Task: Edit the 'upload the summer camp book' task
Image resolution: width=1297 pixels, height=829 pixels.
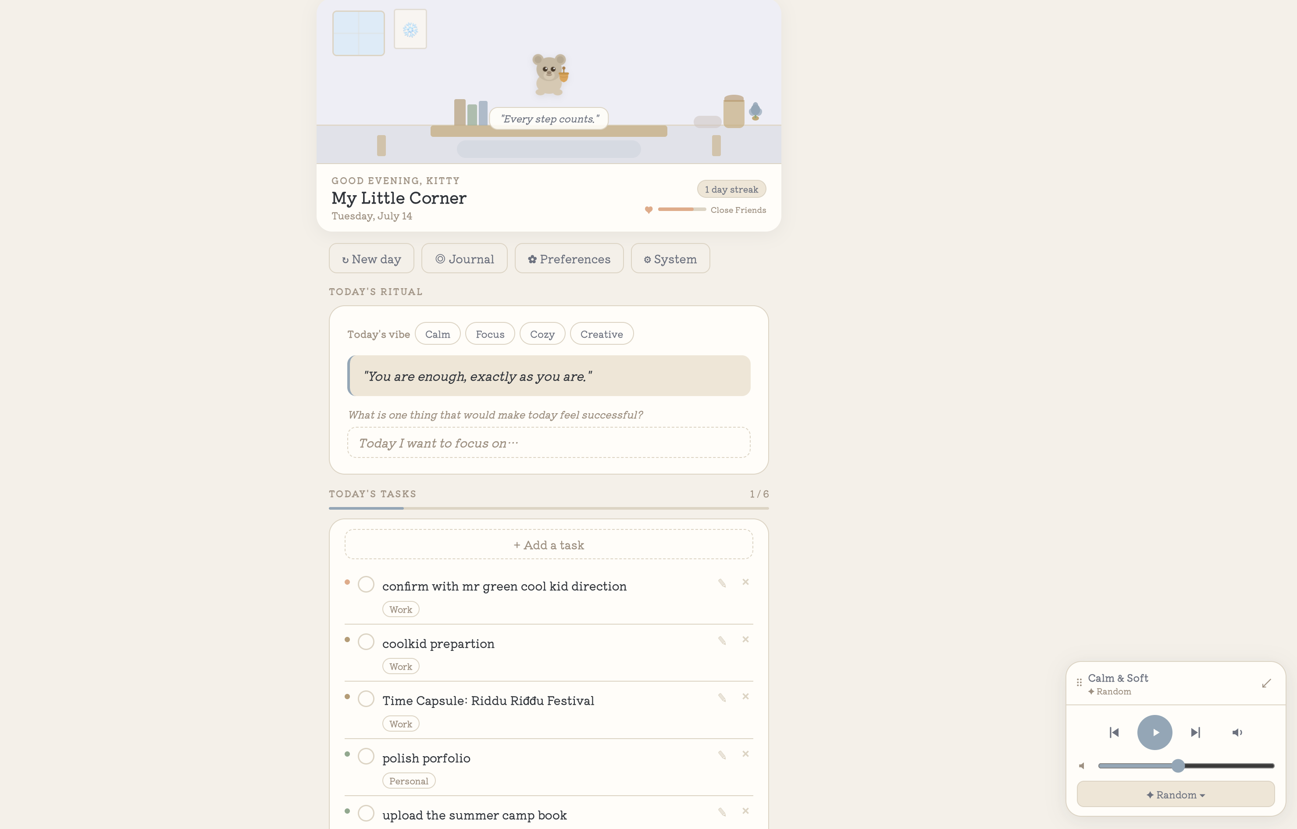Action: 722,812
